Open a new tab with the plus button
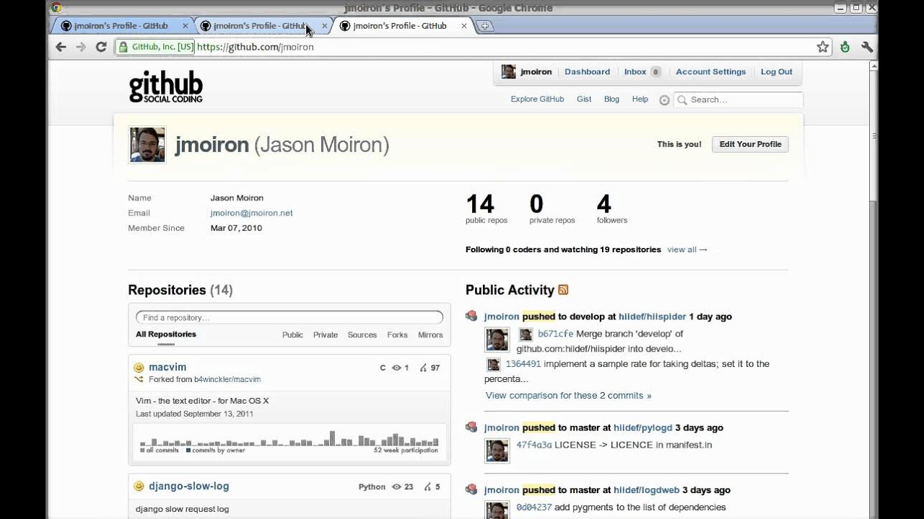924x519 pixels. click(x=485, y=26)
